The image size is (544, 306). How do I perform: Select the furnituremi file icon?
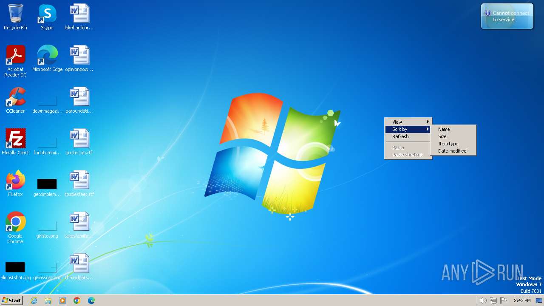47,142
